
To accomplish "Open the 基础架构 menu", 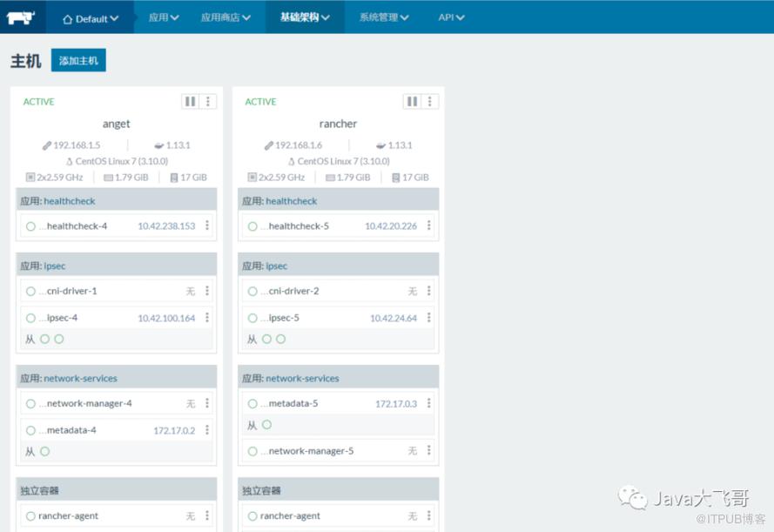I will (x=305, y=17).
